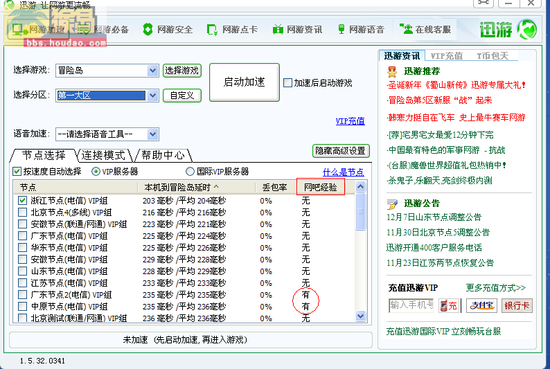Viewport: 550px width, 369px height.
Task: Open notice 迅游开通400客户服务电话
Action: pos(434,247)
